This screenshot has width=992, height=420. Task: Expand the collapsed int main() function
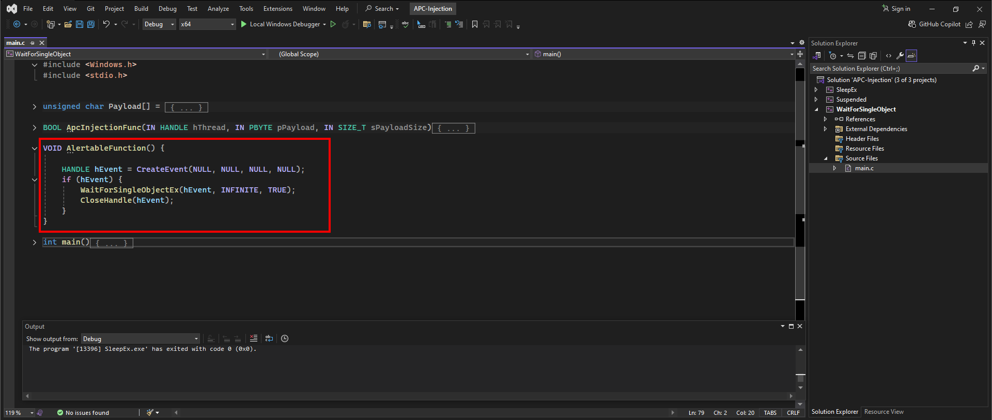click(x=35, y=242)
